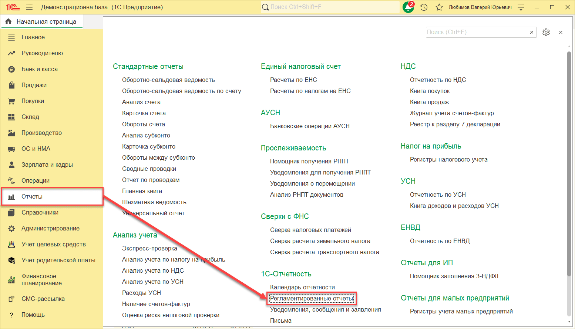Click the vertical scrollbar of the reports menu
The image size is (575, 329).
(x=569, y=163)
